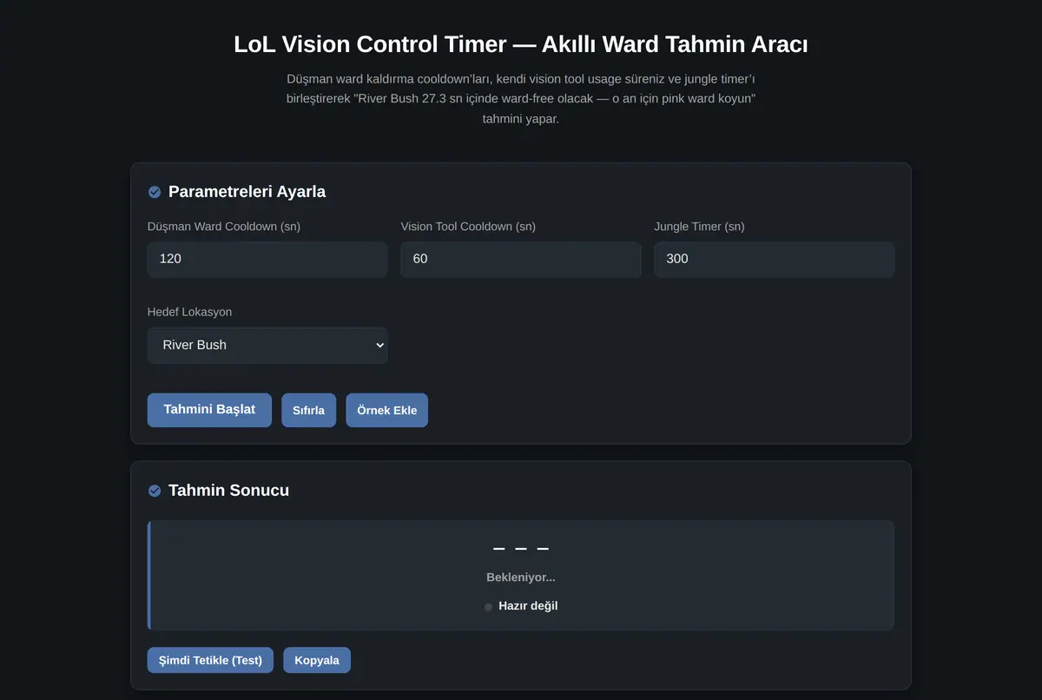Image resolution: width=1042 pixels, height=700 pixels.
Task: Click the Jungle Timer (sn) label
Action: (699, 227)
